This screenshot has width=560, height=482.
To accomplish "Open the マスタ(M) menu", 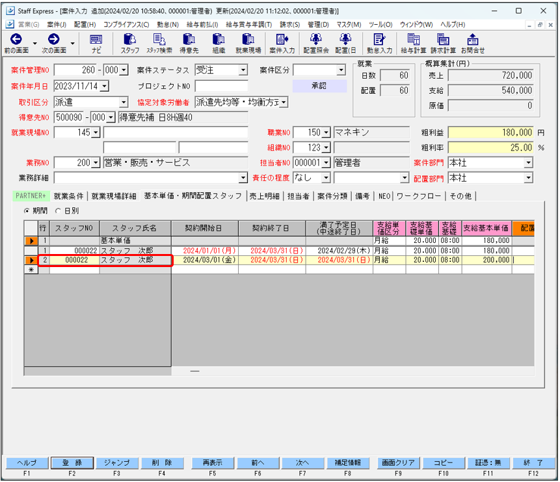I will 349,24.
